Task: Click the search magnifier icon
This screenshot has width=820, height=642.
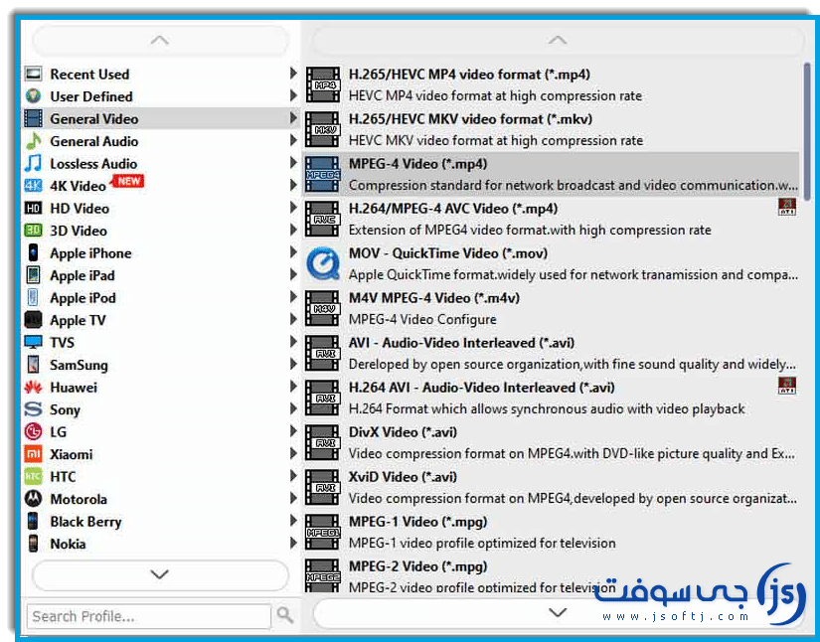Action: tap(285, 615)
